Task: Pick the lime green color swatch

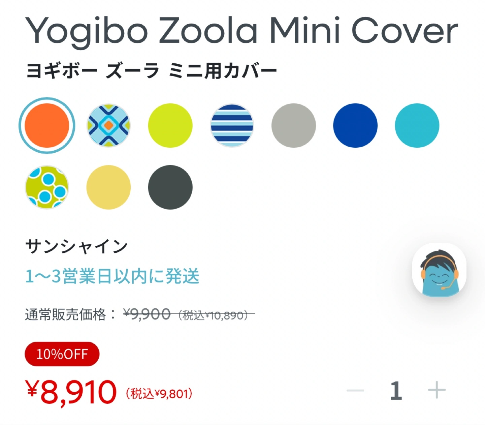Action: click(x=170, y=125)
